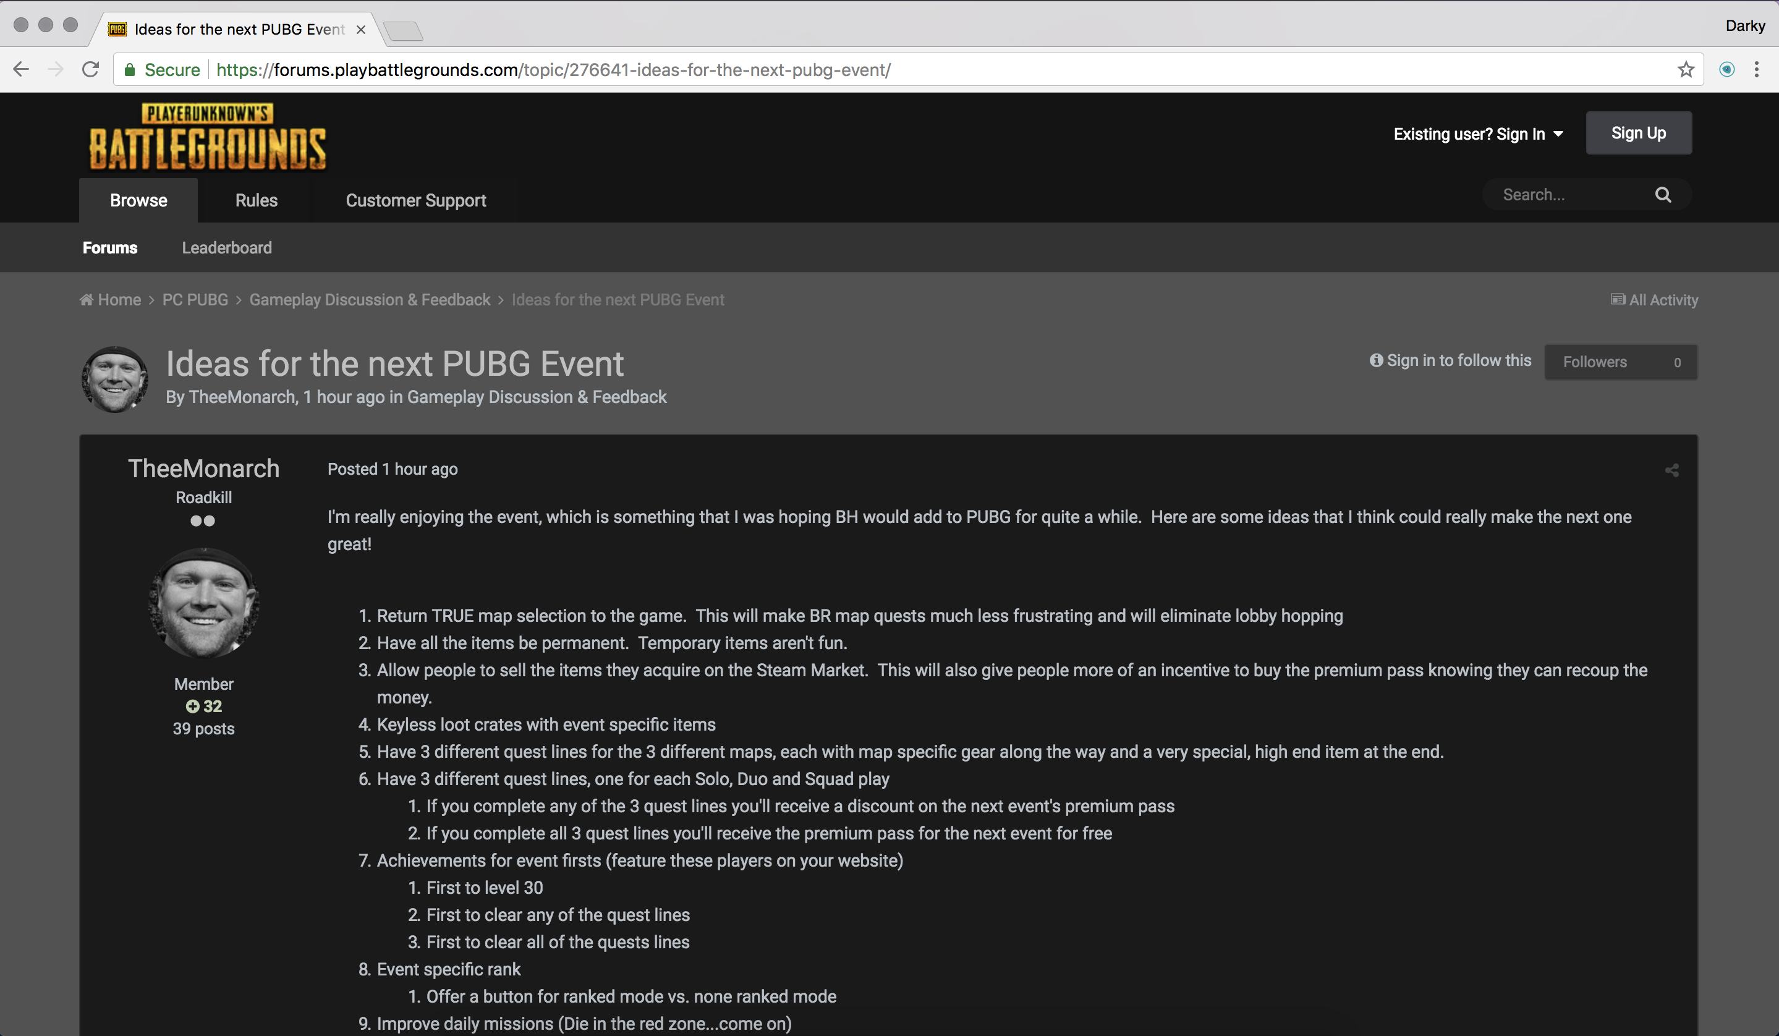Select the Leaderboard sub-navigation item
1779x1036 pixels.
pos(227,248)
